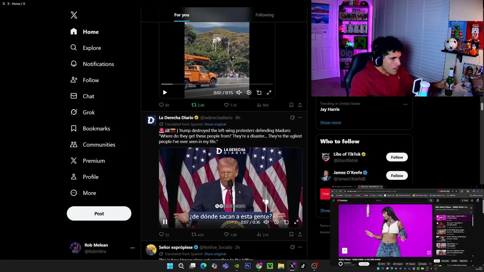Open Rob Melean account options menu

click(132, 248)
